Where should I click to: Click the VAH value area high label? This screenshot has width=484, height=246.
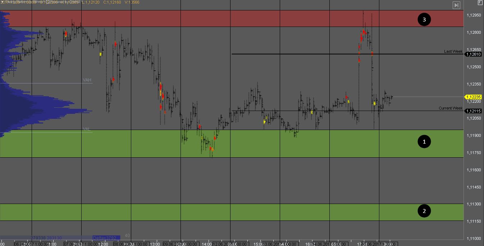(x=87, y=80)
